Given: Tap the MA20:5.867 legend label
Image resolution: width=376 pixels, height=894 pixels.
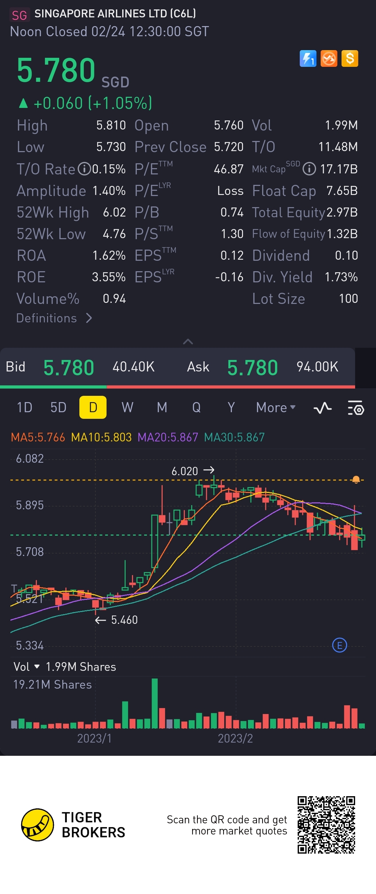Looking at the screenshot, I should pyautogui.click(x=168, y=437).
